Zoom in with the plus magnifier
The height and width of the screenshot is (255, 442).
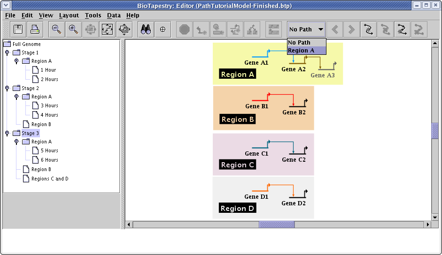73,30
